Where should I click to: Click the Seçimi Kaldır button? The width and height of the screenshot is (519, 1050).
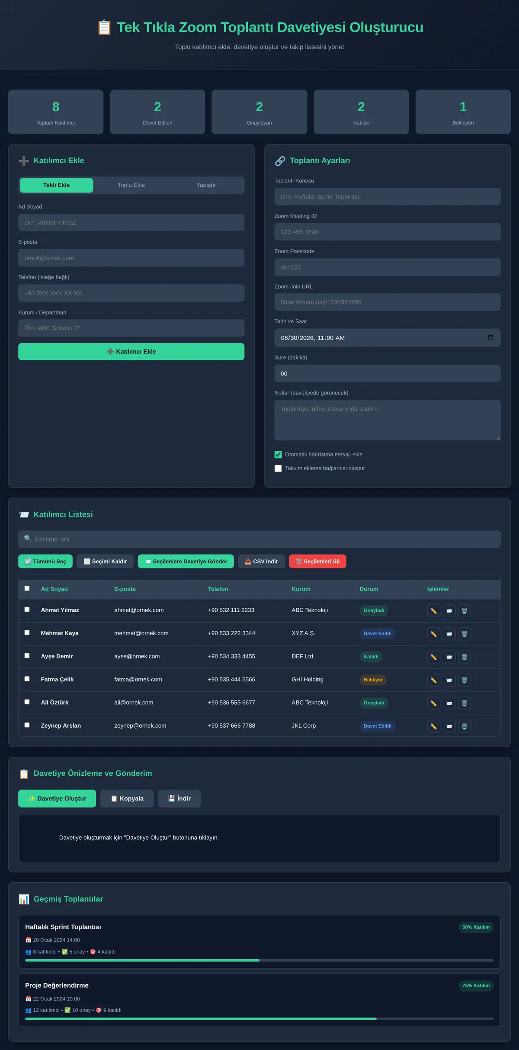pyautogui.click(x=106, y=562)
